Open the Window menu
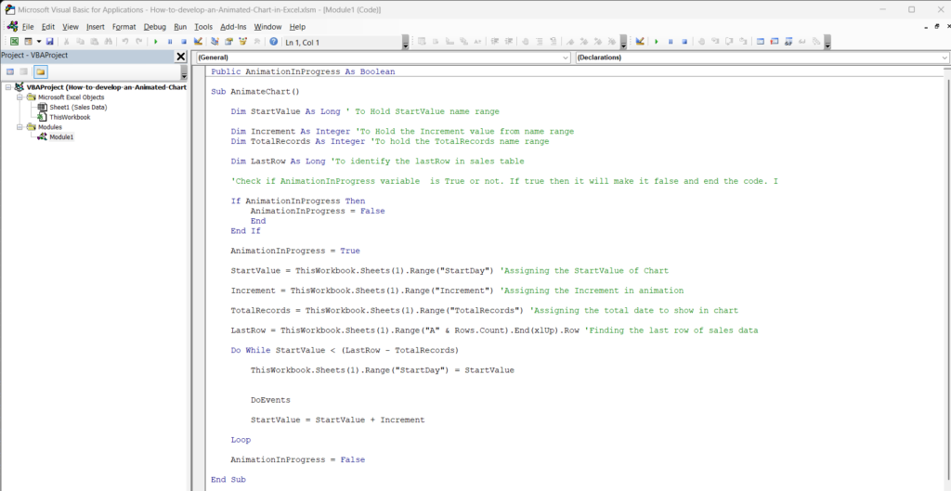This screenshot has width=951, height=491. (267, 27)
